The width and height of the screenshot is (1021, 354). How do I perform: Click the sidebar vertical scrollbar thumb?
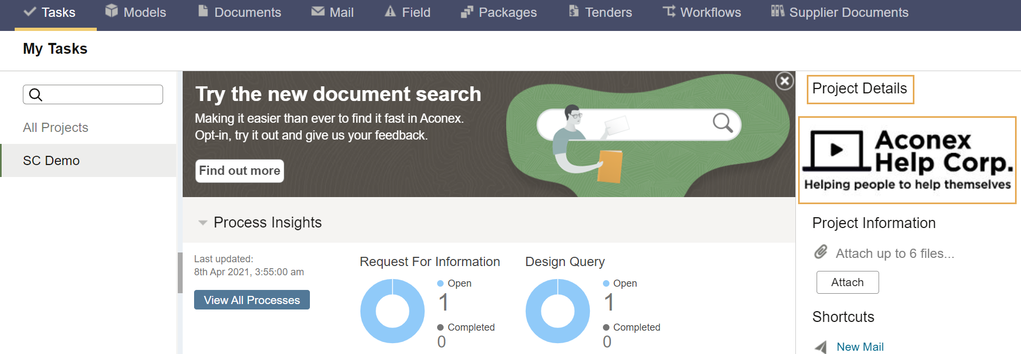180,273
